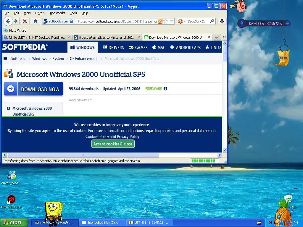Select the ANDROID APK category in Softpedia nav
303x227 pixels.
[x=186, y=48]
